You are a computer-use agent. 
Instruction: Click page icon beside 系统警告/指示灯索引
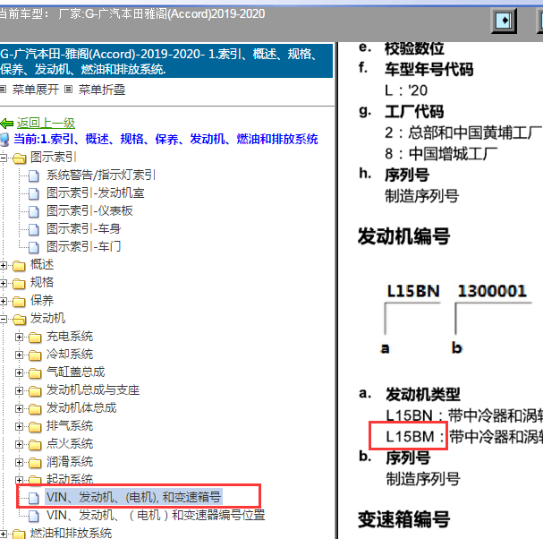[34, 175]
